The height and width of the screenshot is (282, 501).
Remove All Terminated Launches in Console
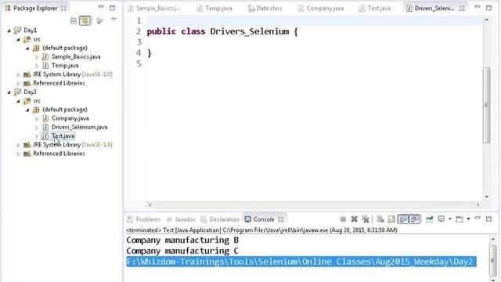[x=366, y=219]
